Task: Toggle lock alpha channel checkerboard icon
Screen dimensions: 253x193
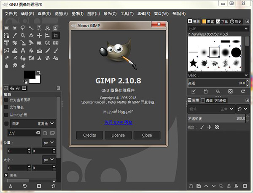Action: point(217,127)
